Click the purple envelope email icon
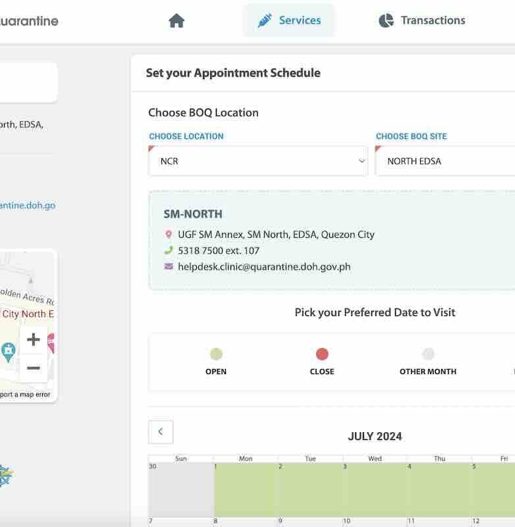The height and width of the screenshot is (527, 515). [169, 267]
